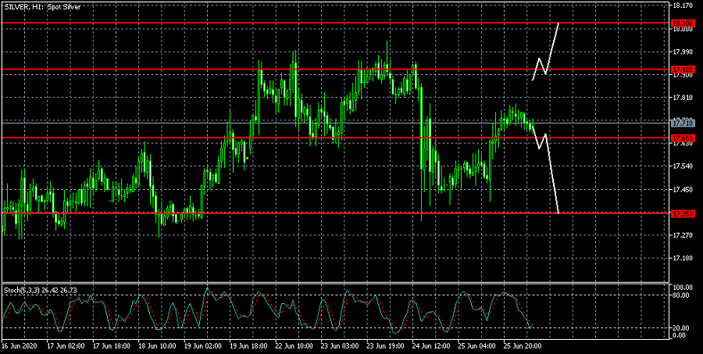Click the 22 Jun 10:00 time label
Viewport: 703px width, 354px height.
pyautogui.click(x=294, y=345)
